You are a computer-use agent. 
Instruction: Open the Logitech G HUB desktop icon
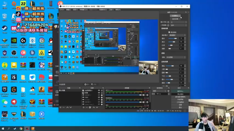[x=23, y=43]
